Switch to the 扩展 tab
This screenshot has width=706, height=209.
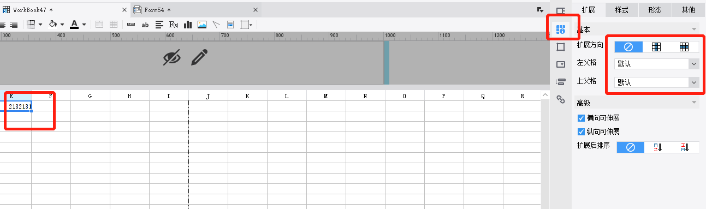pos(588,10)
